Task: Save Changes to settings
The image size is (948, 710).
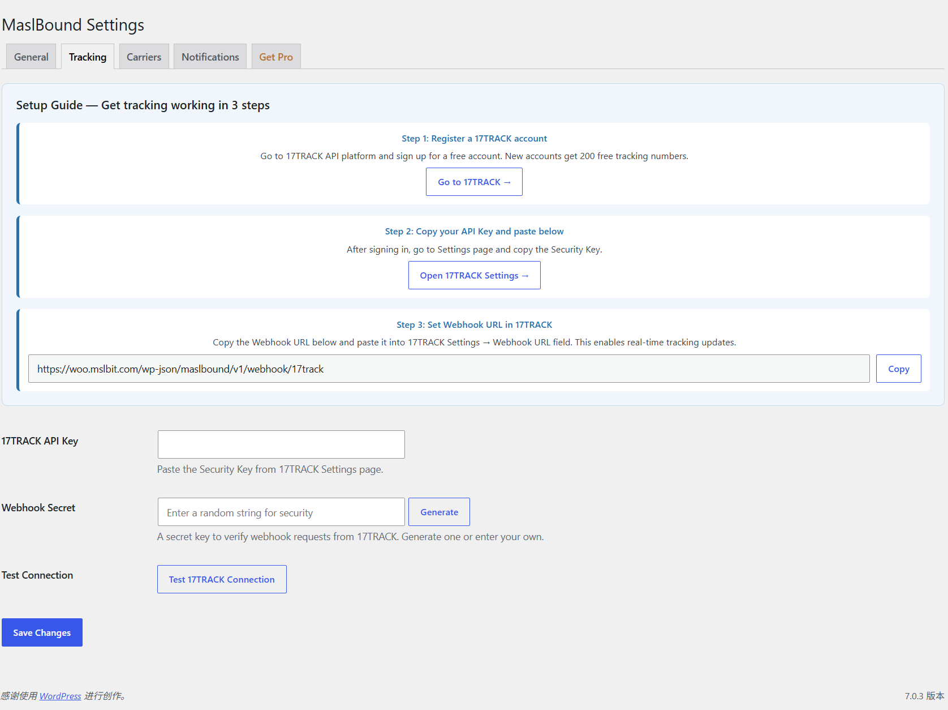Action: 42,632
